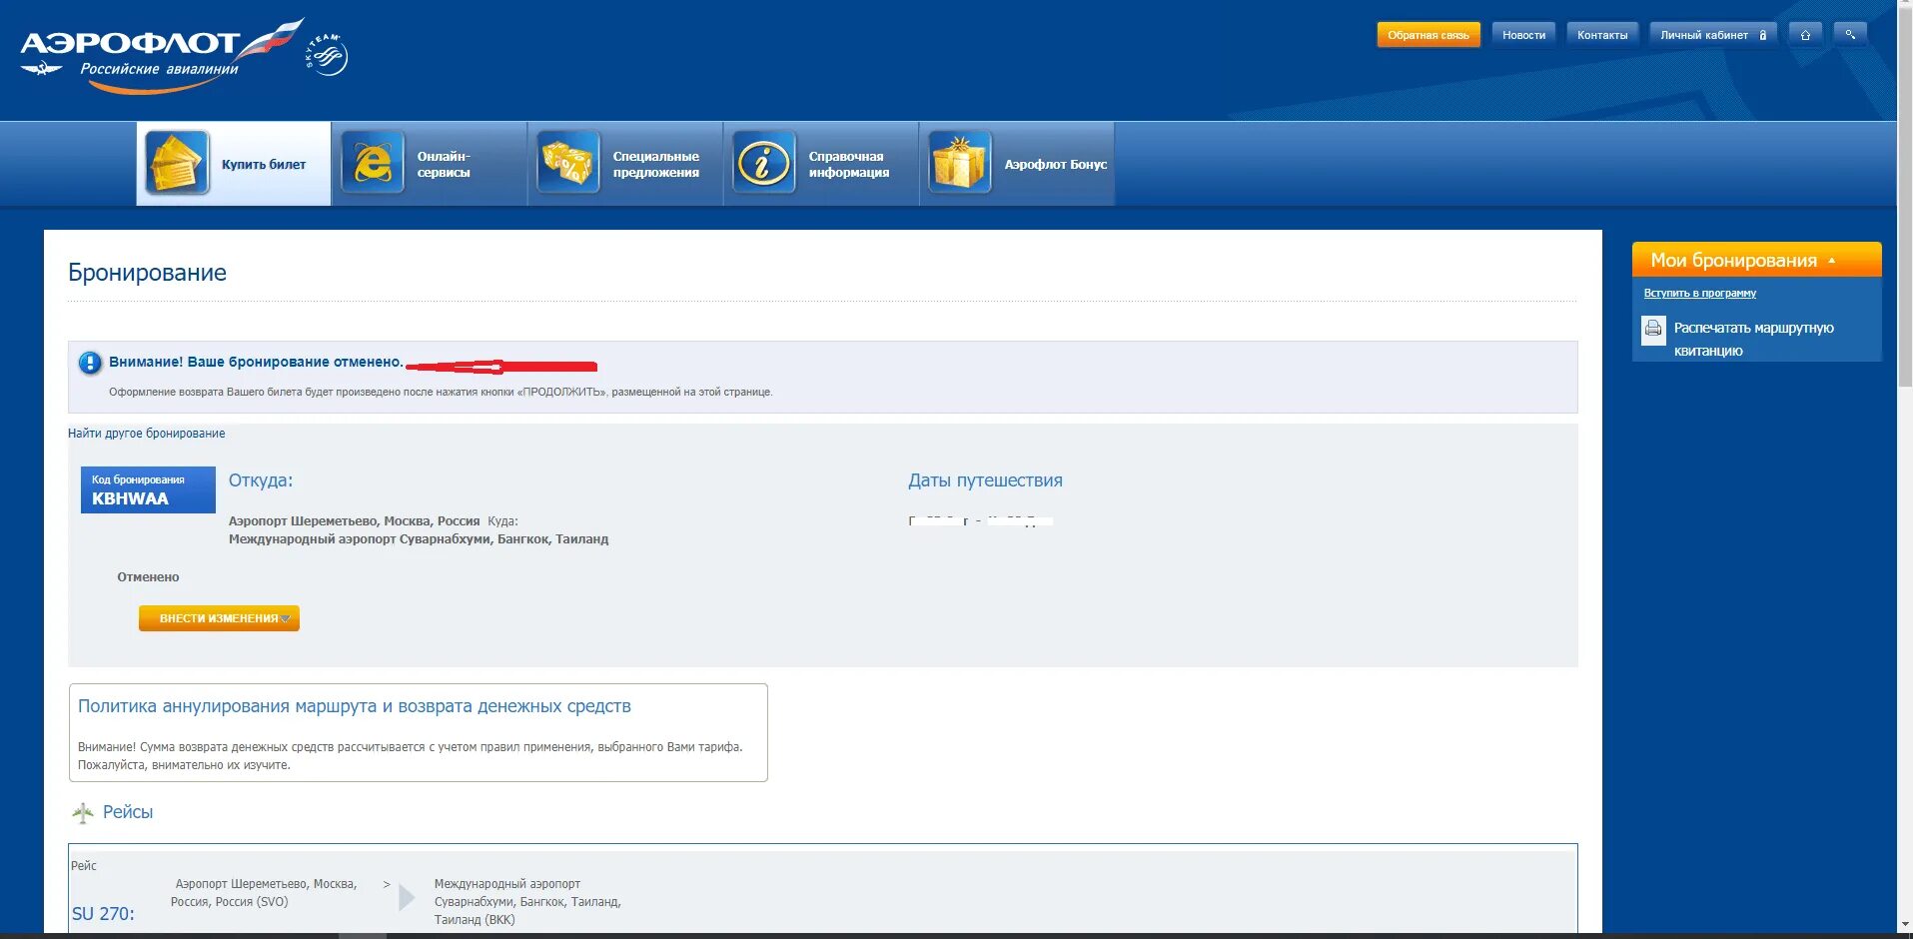Click the special offers dice icon
Screen dimensions: 1913x939
pos(568,163)
